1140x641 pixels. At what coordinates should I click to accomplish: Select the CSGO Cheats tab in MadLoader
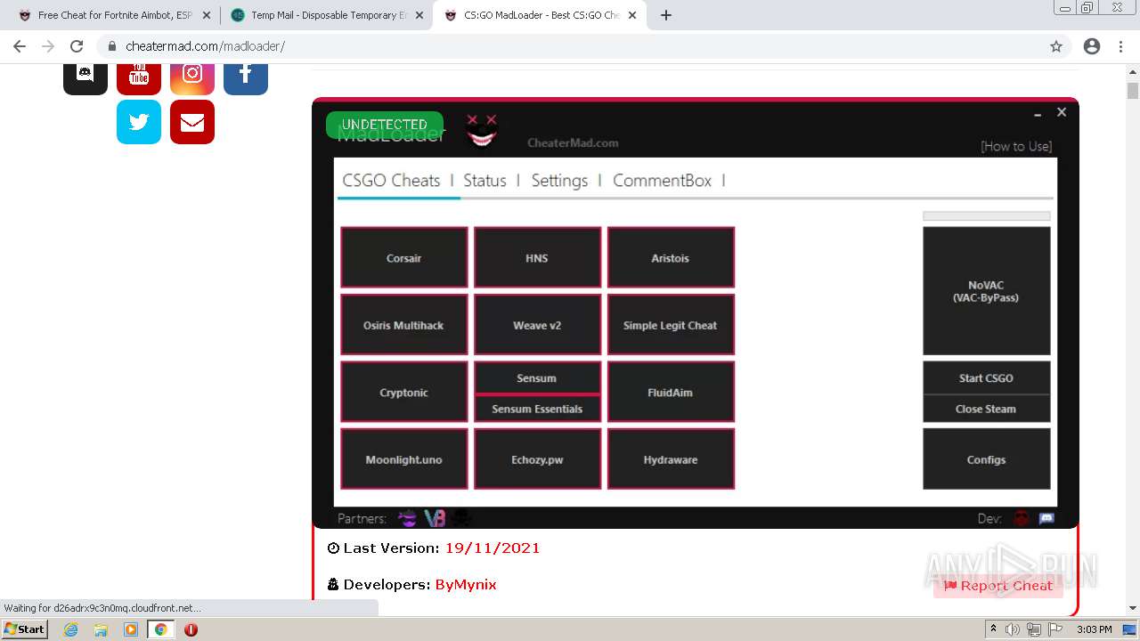[x=391, y=181]
